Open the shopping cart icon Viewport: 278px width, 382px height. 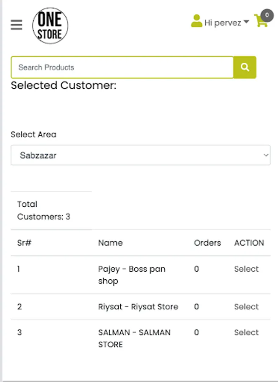click(x=261, y=22)
